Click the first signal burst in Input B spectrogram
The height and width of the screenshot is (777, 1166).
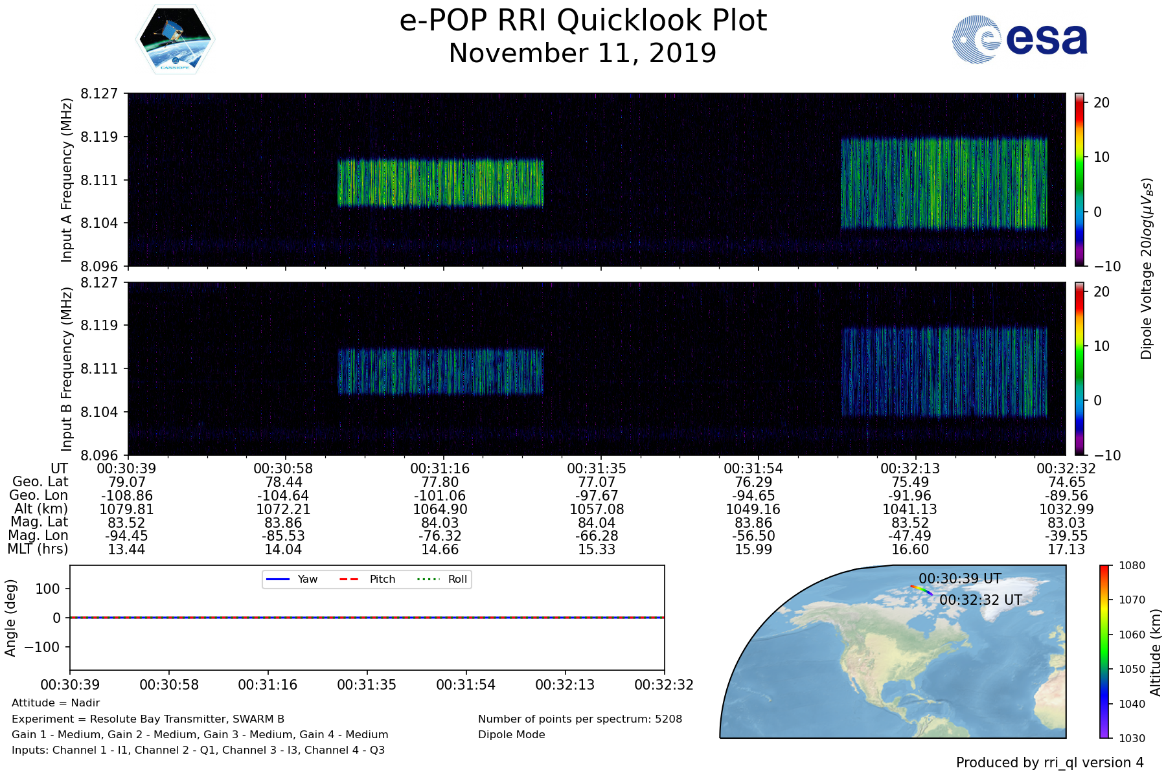pyautogui.click(x=440, y=372)
